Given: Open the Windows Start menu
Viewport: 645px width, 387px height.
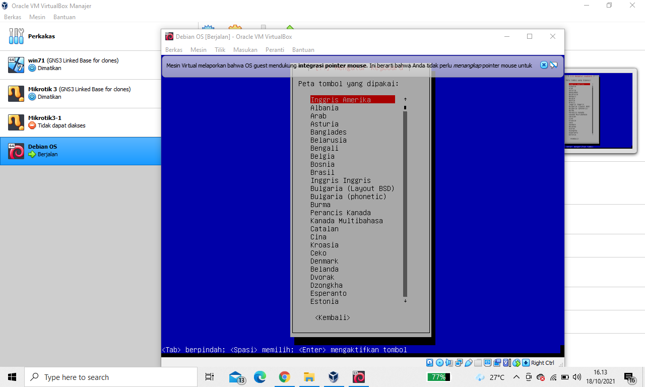Looking at the screenshot, I should tap(12, 377).
